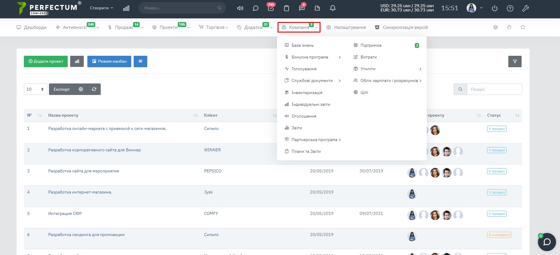Click the power logout icon
The height and width of the screenshot is (255, 560).
coord(495,8)
